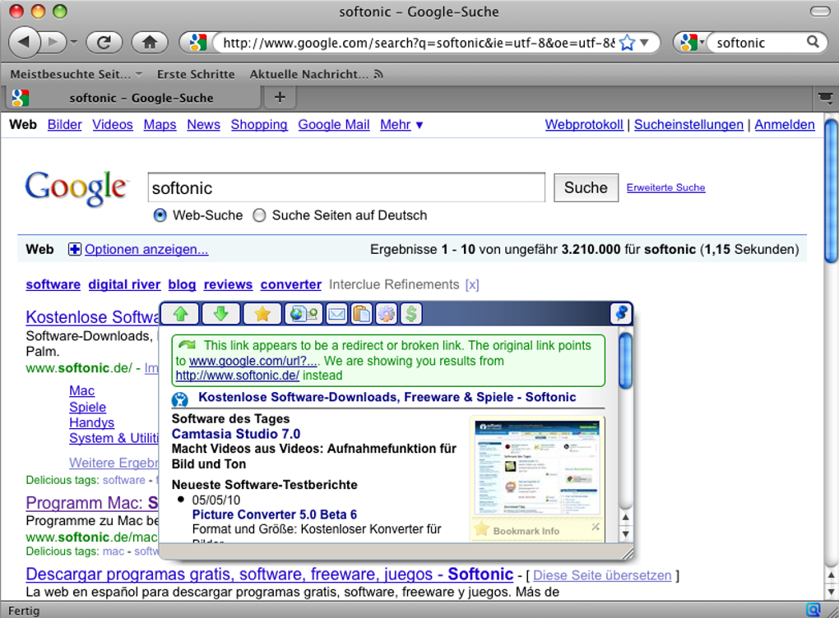839x618 pixels.
Task: Close the Bookmark Info panel with the x
Action: pyautogui.click(x=595, y=527)
